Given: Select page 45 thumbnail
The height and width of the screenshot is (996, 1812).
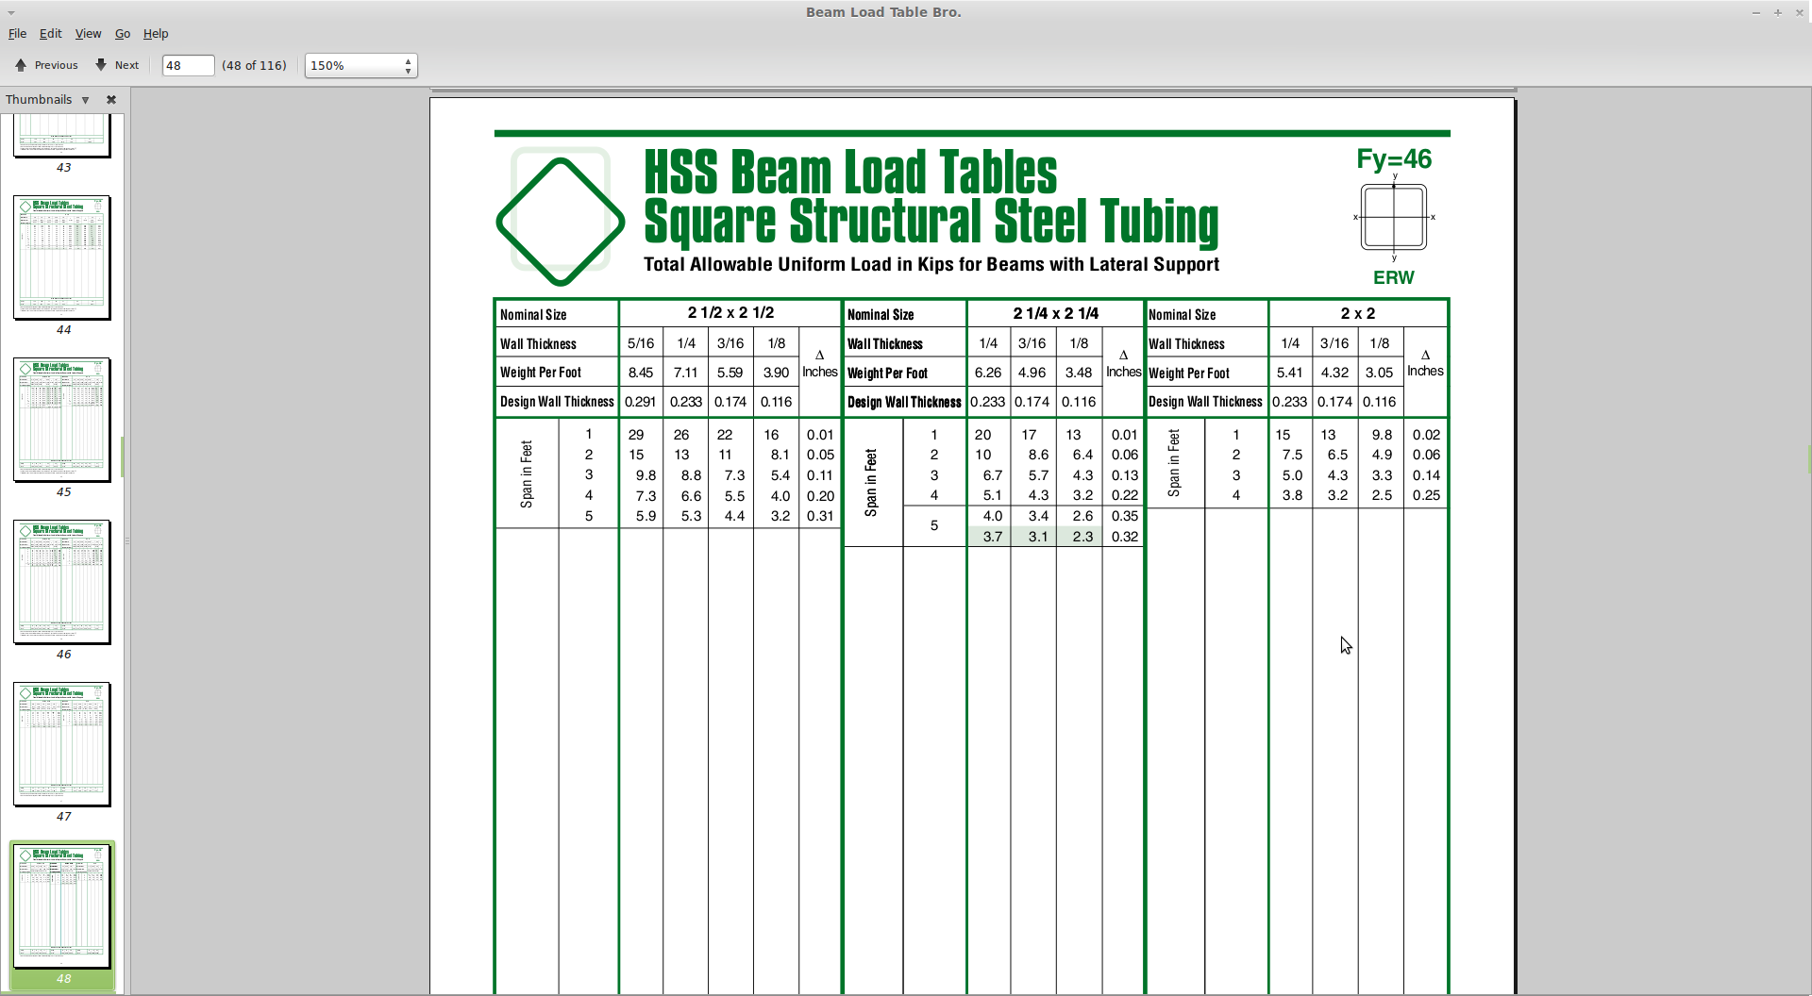Looking at the screenshot, I should click(x=62, y=420).
